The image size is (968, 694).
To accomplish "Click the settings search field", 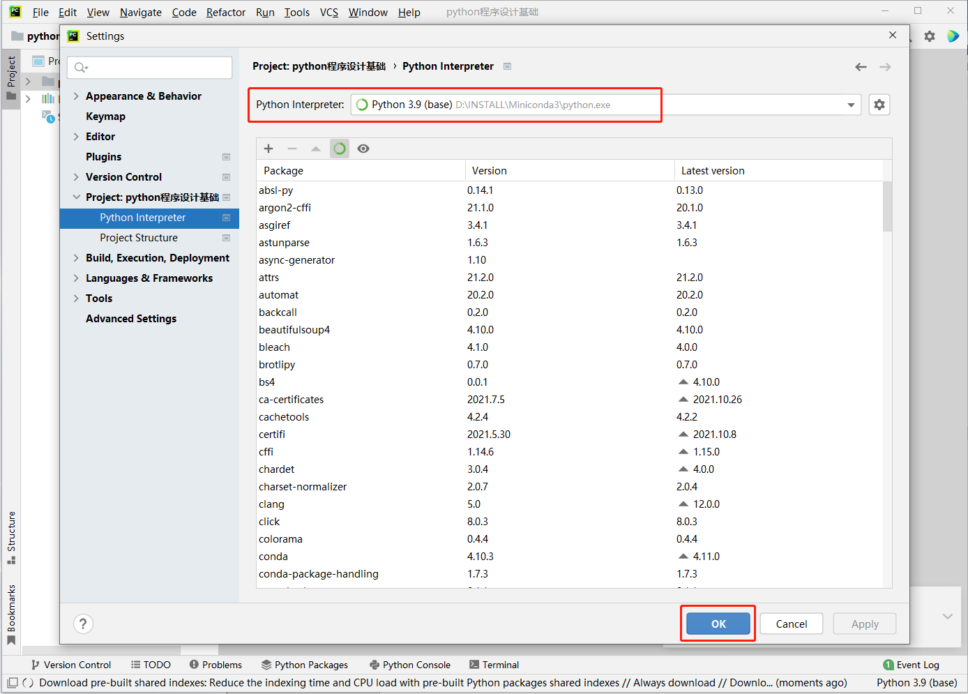I will click(149, 67).
